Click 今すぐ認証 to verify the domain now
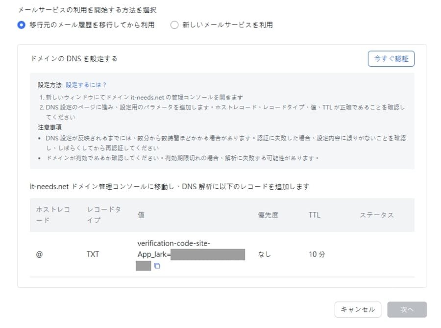 (391, 58)
